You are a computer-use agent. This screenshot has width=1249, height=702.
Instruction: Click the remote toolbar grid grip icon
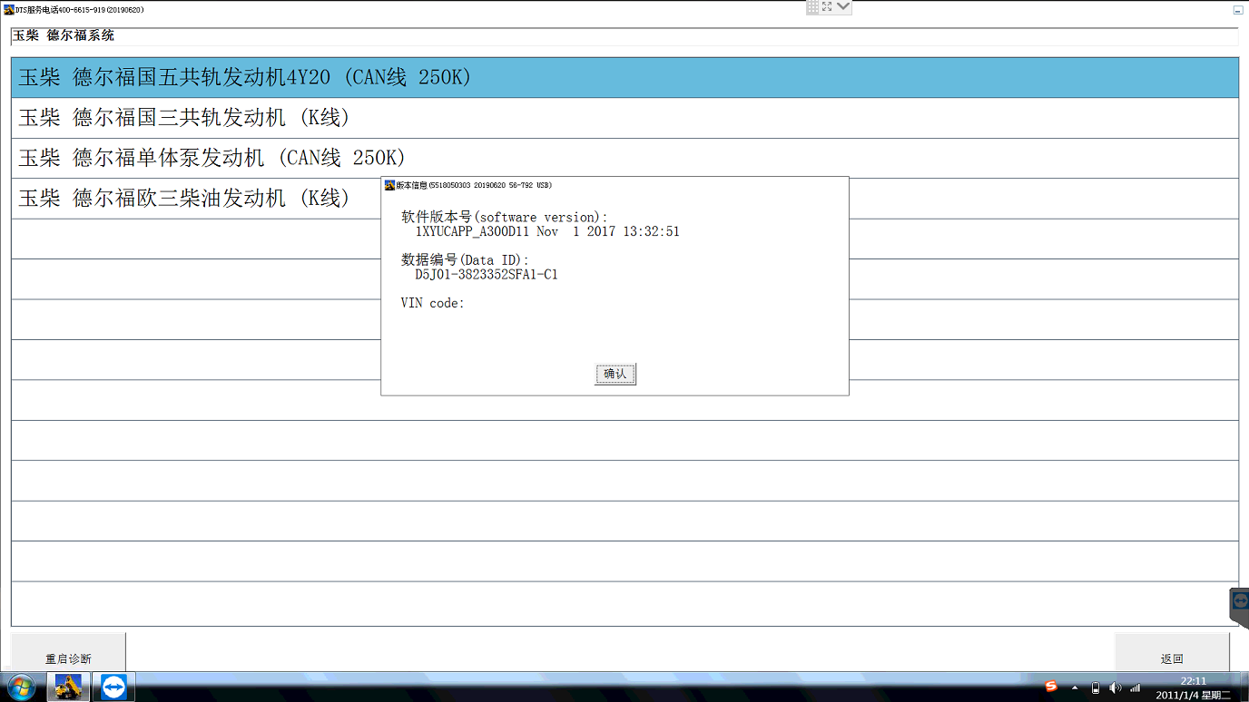point(812,6)
